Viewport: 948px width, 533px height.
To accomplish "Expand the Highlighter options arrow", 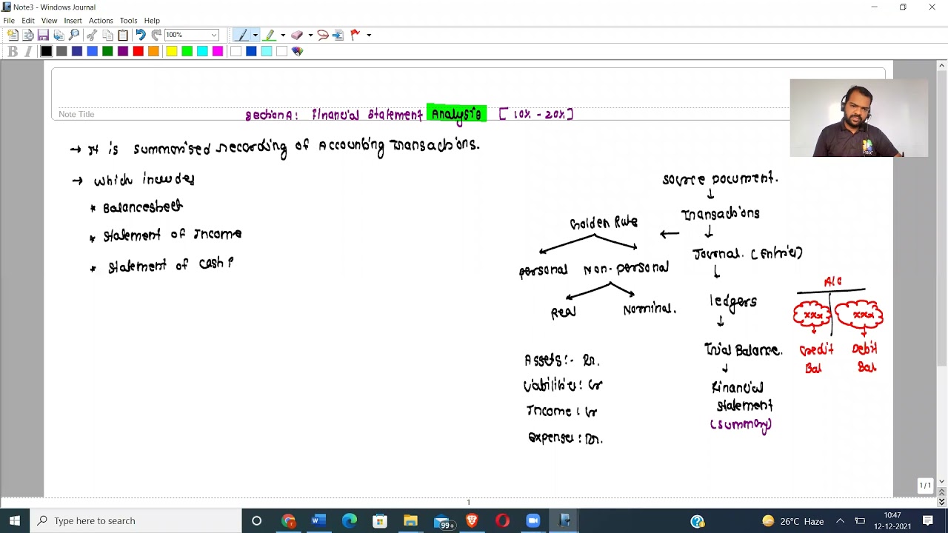I will (282, 35).
